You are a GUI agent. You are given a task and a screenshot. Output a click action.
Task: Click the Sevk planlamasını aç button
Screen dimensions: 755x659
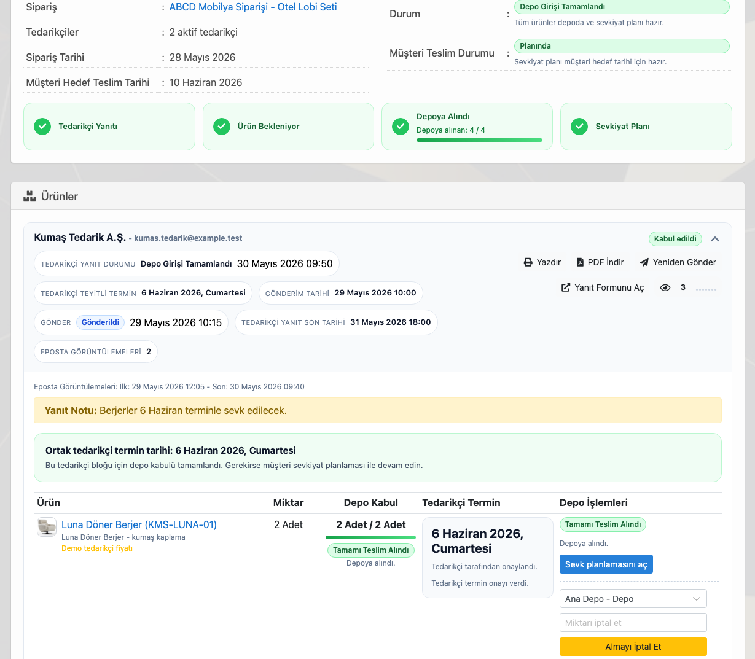(x=606, y=564)
